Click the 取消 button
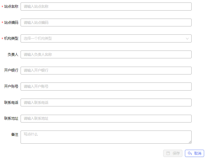Image resolution: width=208 pixels, height=160 pixels. click(194, 153)
